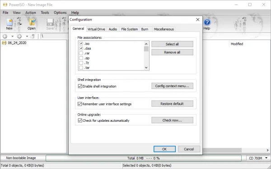271x169 pixels.
Task: Click the Remove all button
Action: point(172,52)
